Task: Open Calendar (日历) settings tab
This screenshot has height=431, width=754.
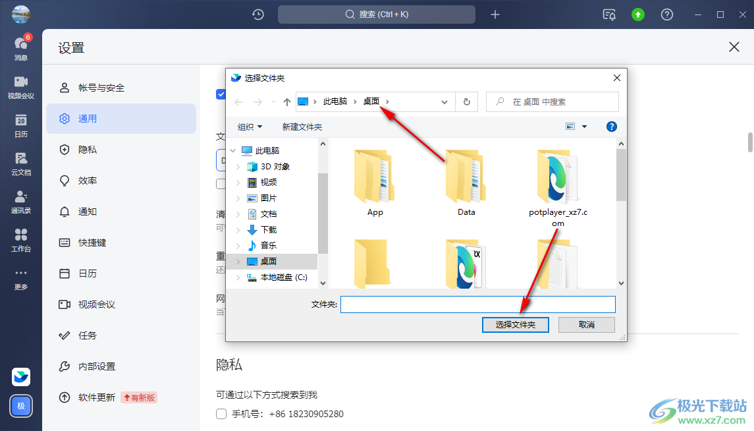Action: [121, 273]
